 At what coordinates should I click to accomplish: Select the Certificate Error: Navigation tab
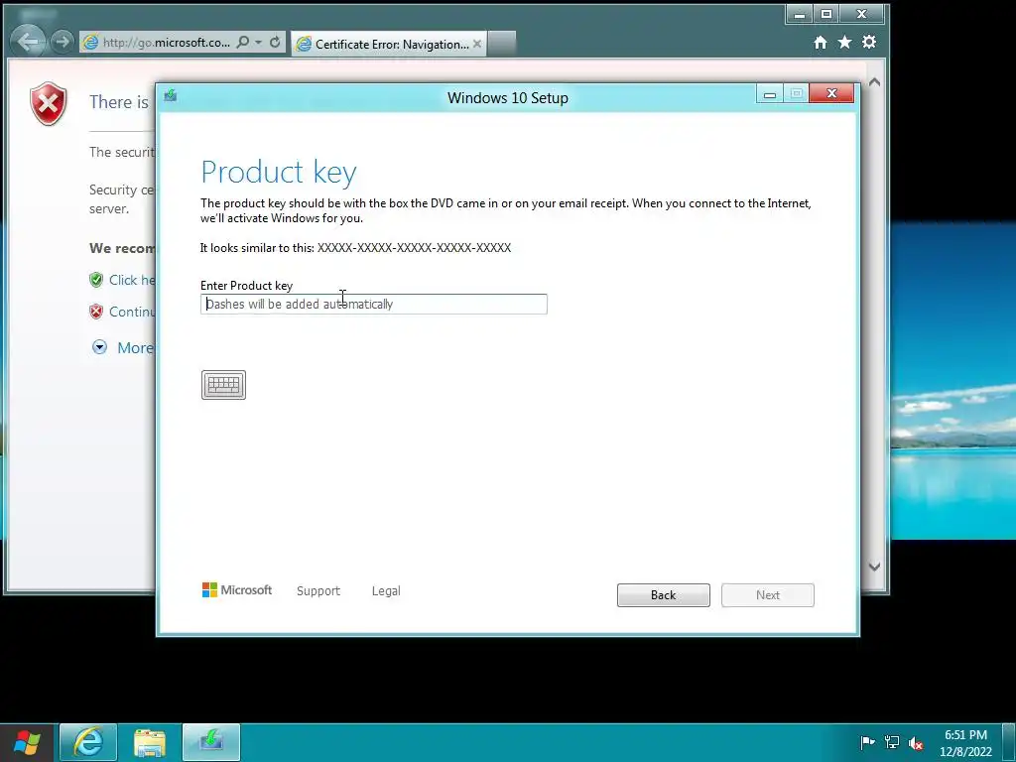[x=389, y=44]
